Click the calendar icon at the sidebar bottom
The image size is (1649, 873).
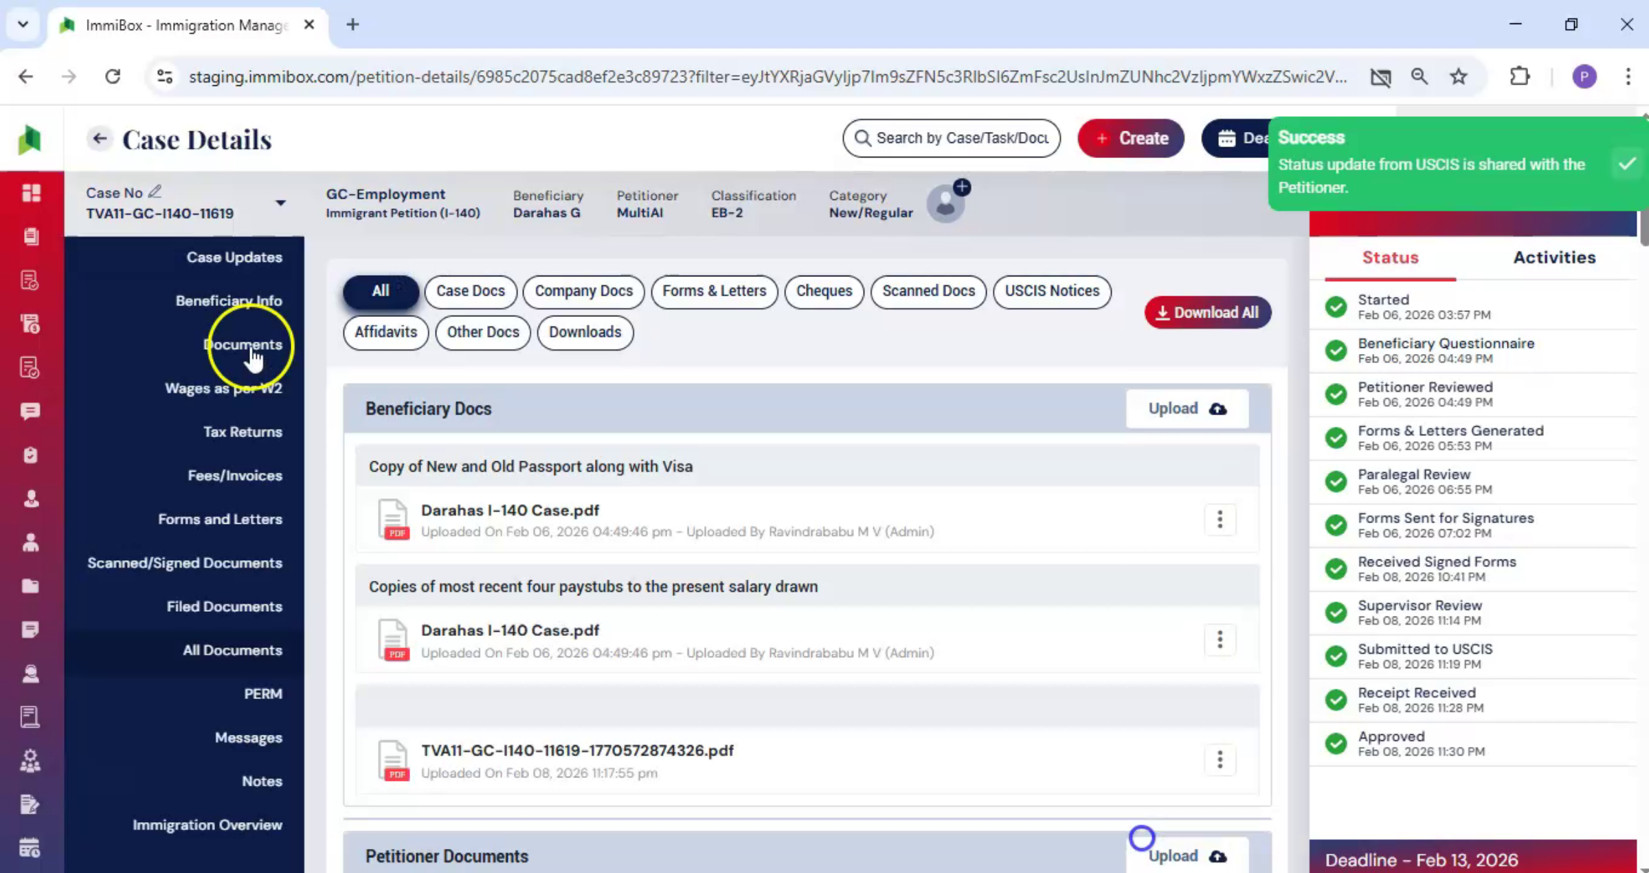pos(30,848)
